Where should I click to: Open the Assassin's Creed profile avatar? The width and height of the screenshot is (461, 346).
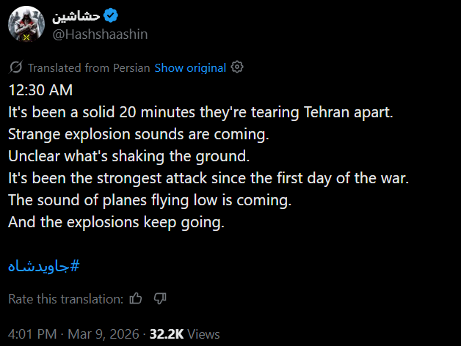[x=26, y=24]
